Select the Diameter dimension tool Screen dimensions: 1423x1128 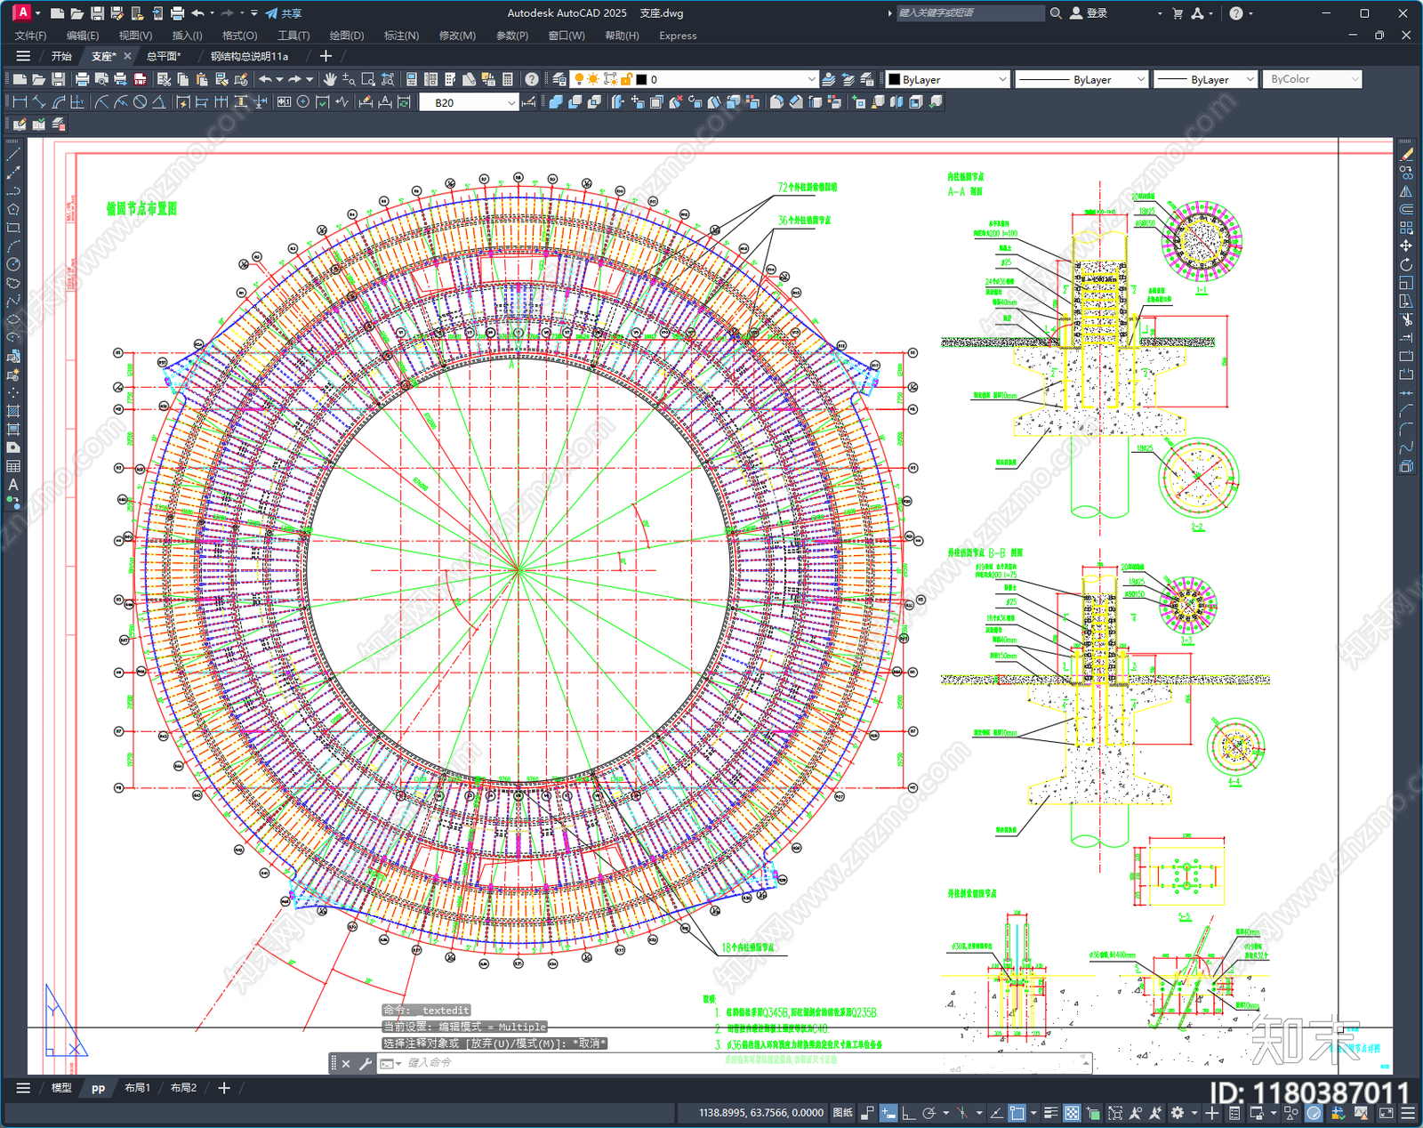point(140,102)
